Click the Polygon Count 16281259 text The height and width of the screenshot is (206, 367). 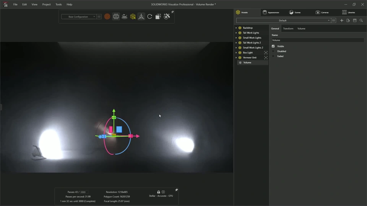(x=117, y=197)
